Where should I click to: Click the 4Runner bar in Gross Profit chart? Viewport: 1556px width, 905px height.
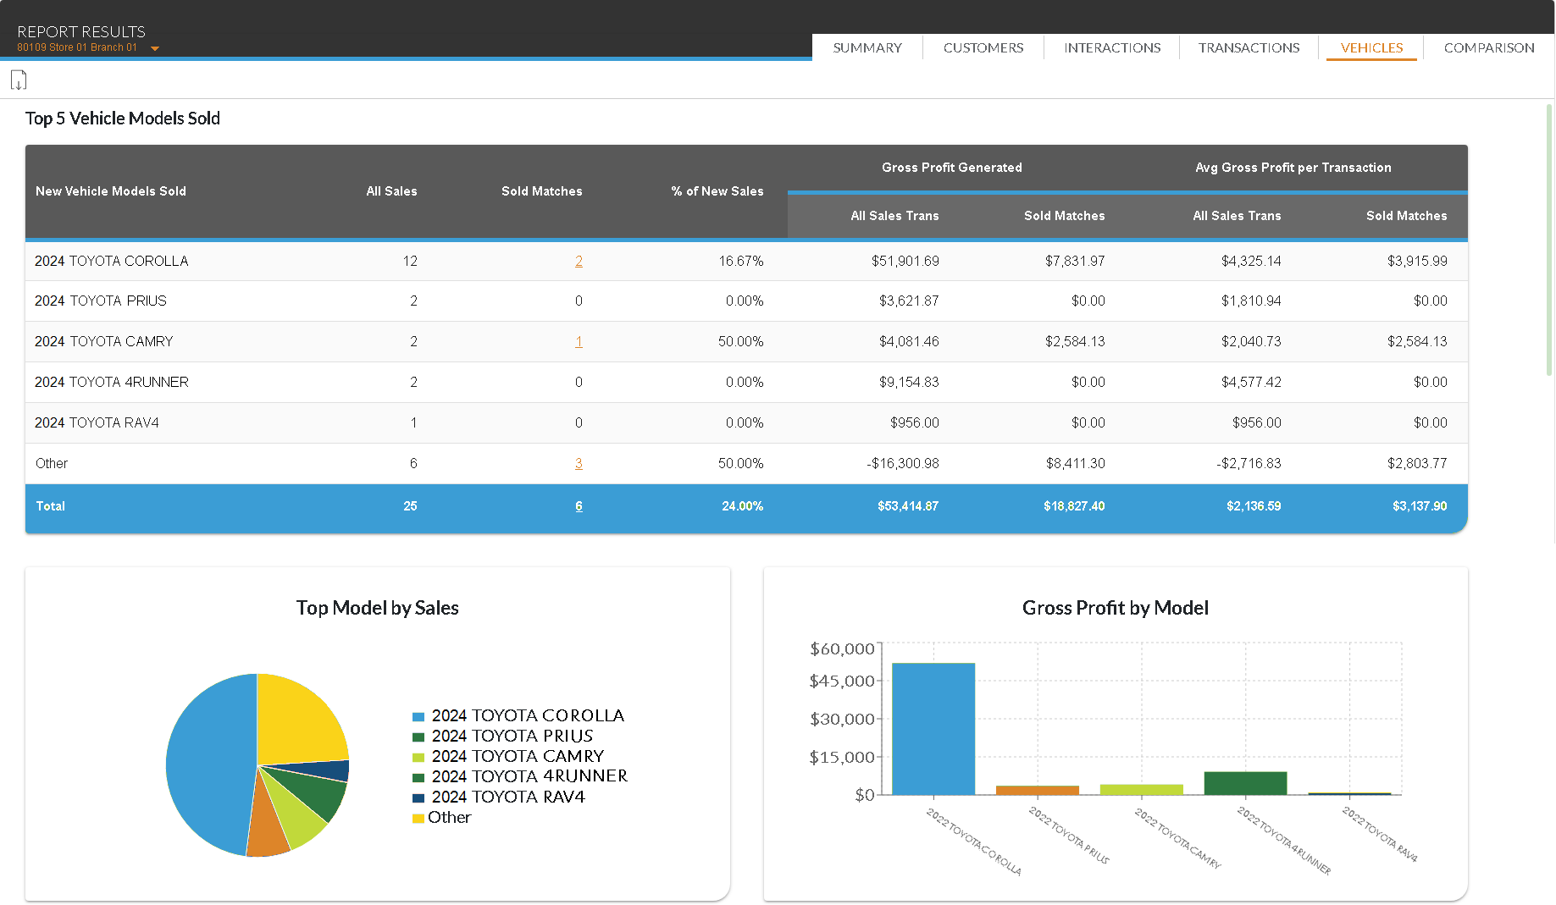(1244, 783)
